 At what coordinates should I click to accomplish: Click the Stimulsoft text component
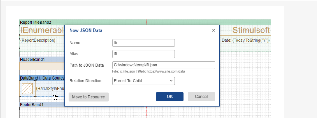point(251,30)
